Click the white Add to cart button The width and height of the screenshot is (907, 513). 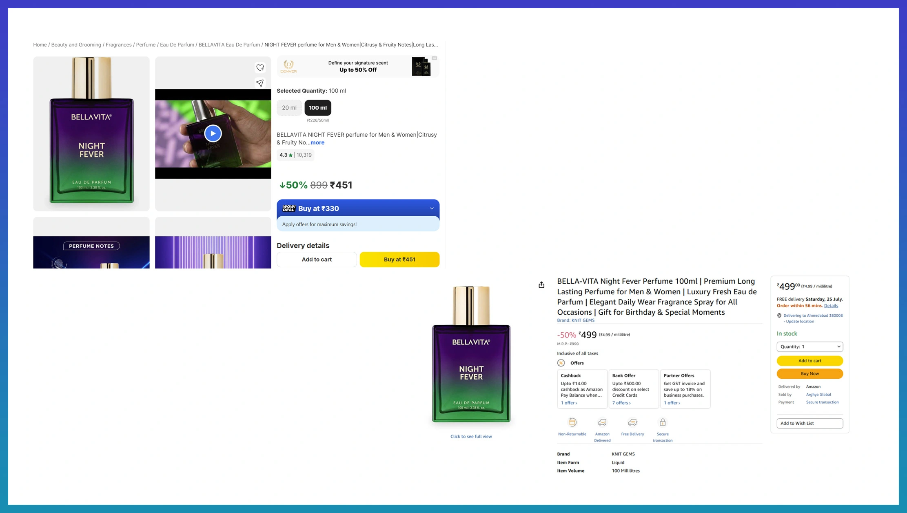pyautogui.click(x=317, y=260)
